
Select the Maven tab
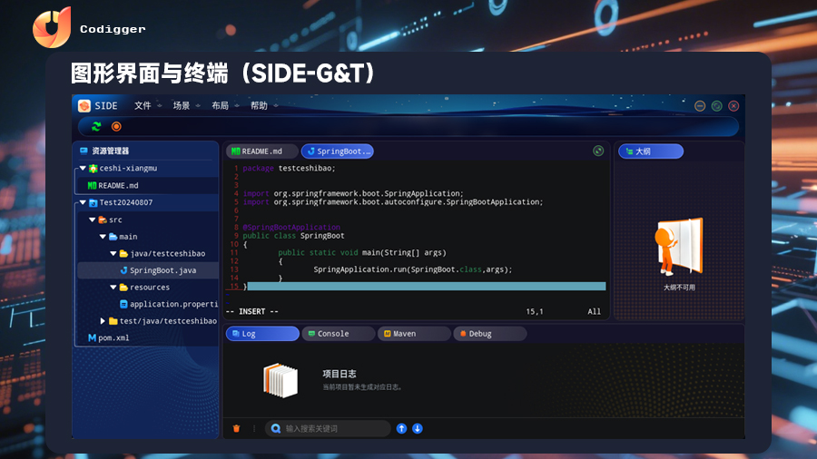(414, 334)
